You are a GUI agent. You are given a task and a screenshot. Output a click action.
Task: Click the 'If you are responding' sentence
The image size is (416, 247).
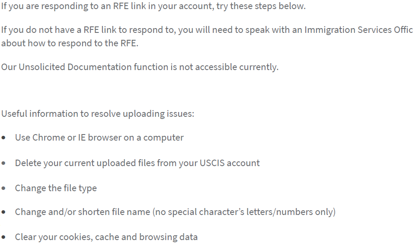click(x=154, y=6)
